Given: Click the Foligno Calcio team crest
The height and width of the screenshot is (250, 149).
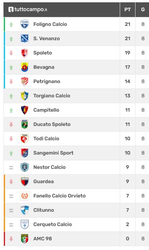Looking at the screenshot, I should [x=25, y=24].
